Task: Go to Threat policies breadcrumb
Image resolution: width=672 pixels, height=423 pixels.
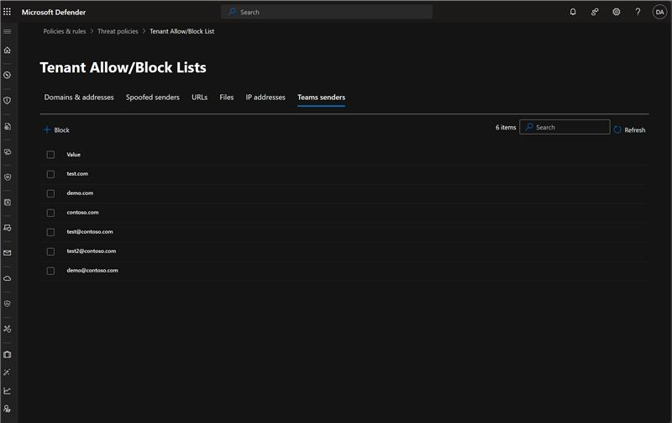Action: tap(116, 31)
